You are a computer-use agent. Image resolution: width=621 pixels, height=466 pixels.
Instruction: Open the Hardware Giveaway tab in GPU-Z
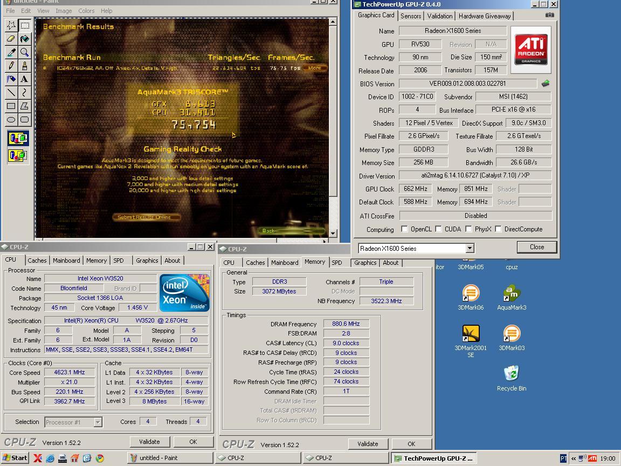(x=485, y=16)
